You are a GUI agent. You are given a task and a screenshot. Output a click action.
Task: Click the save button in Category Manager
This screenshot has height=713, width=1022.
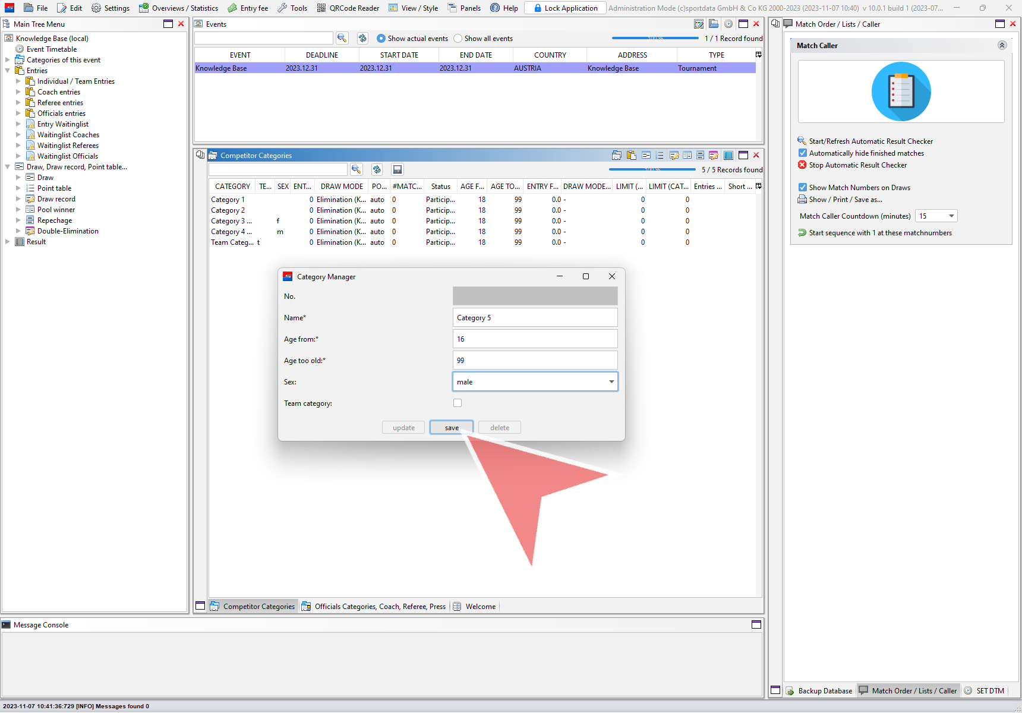[452, 428]
